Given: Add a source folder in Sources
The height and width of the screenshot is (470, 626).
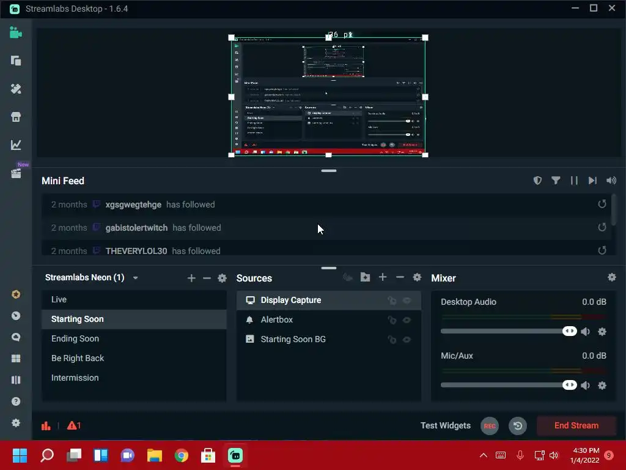Looking at the screenshot, I should 365,277.
